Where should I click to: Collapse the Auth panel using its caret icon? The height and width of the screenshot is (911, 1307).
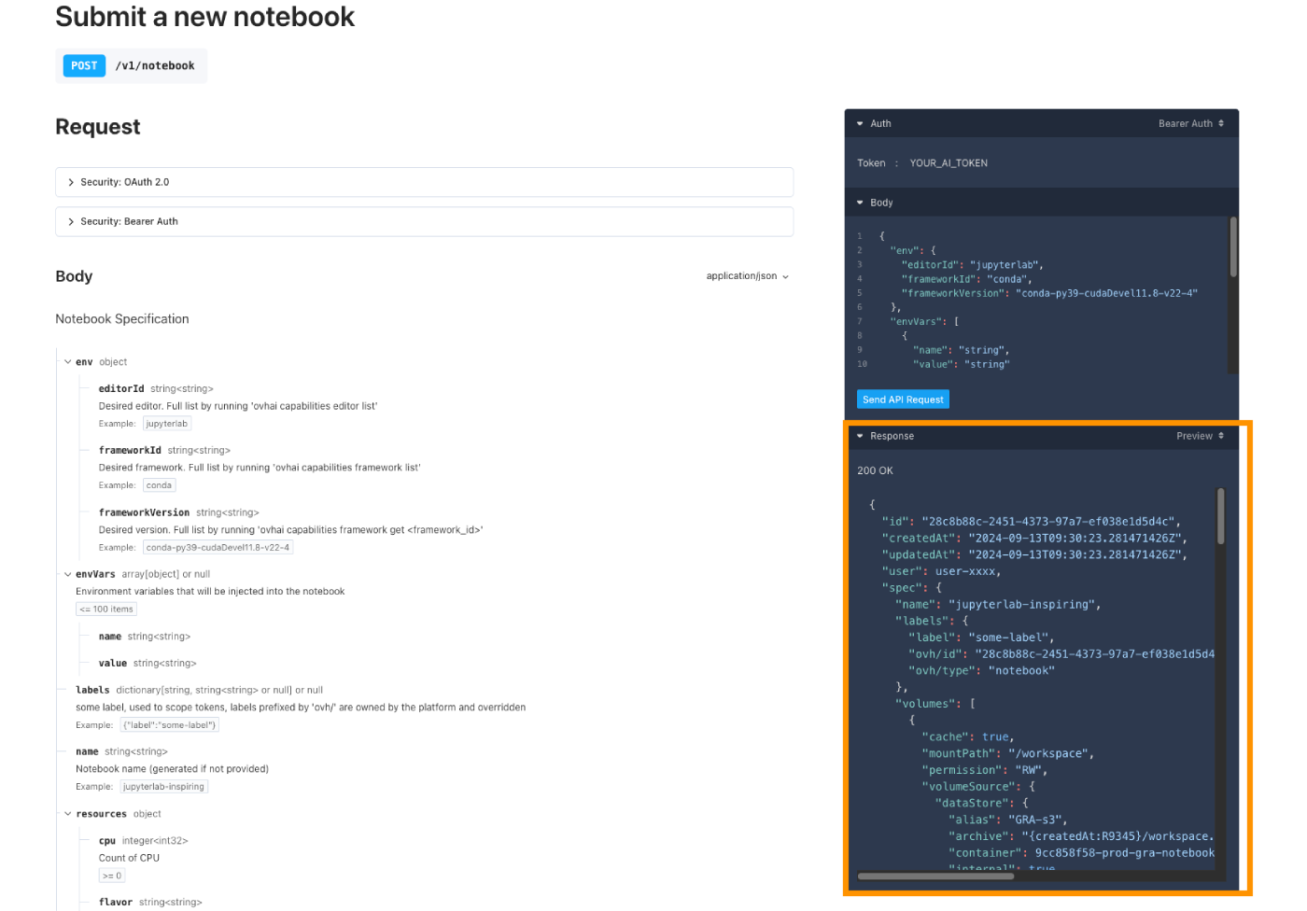click(x=860, y=123)
